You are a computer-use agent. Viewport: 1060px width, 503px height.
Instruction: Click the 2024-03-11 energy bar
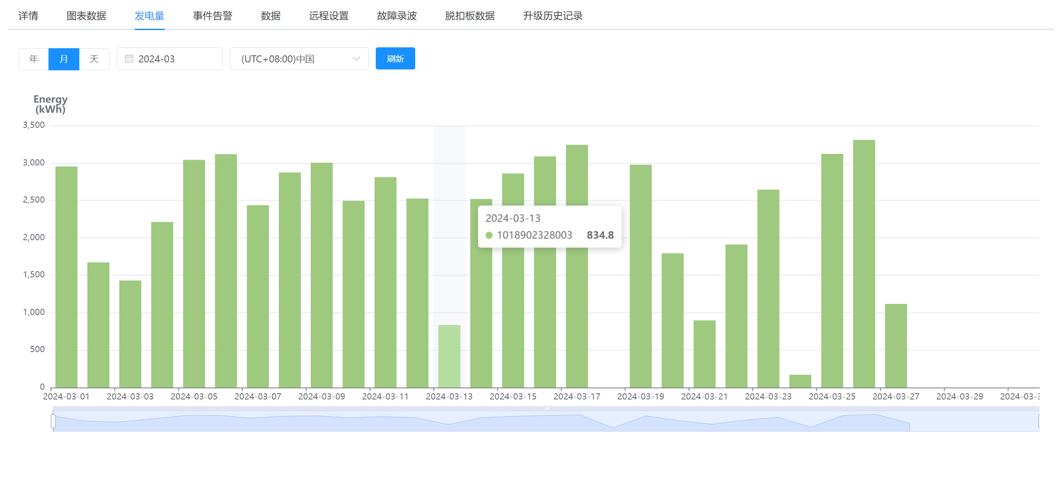386,282
